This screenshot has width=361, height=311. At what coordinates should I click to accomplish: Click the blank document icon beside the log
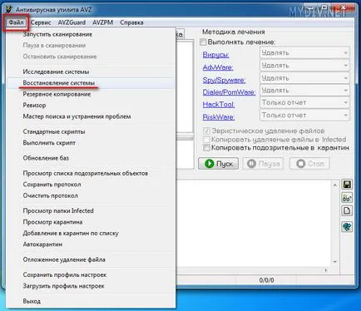[347, 210]
